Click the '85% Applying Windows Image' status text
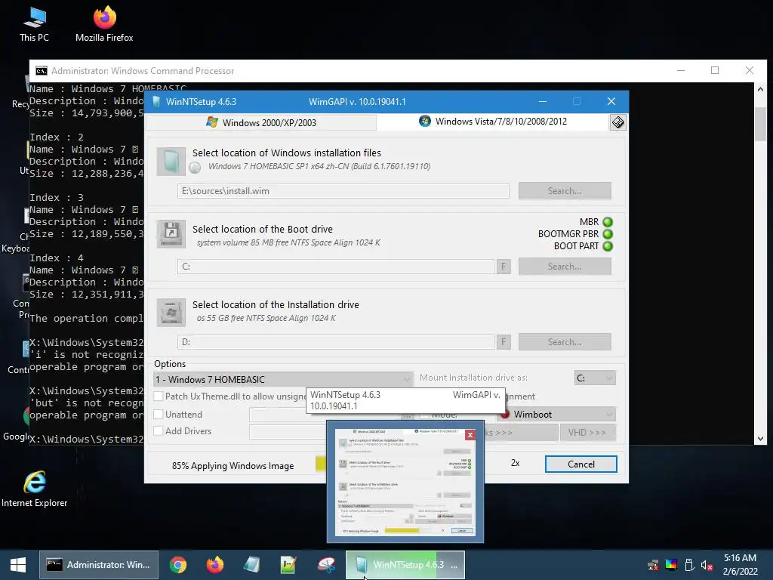The width and height of the screenshot is (773, 580). click(233, 465)
